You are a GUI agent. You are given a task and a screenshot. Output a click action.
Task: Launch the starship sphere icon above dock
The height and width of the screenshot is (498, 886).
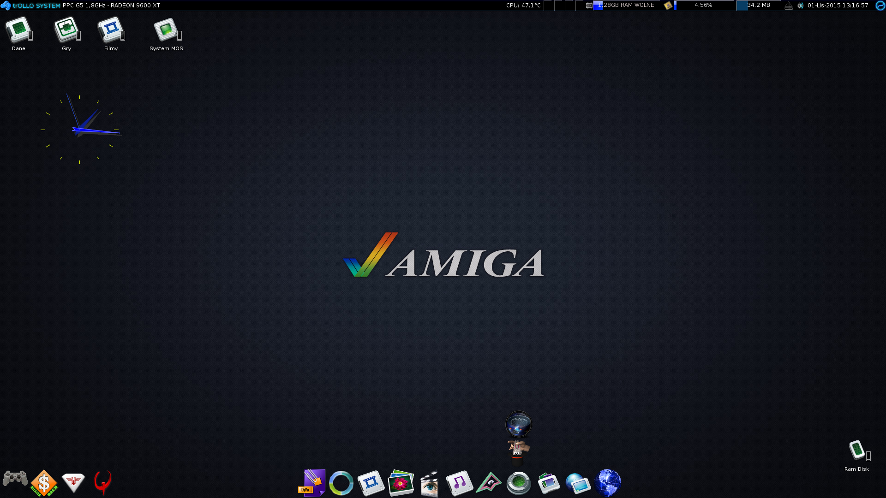[518, 424]
